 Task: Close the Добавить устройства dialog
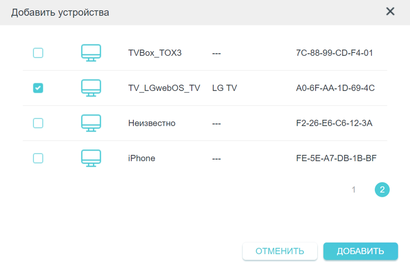coord(390,12)
